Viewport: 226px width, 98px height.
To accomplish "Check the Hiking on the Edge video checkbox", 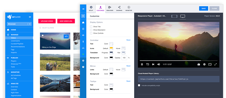I will coord(42,35).
